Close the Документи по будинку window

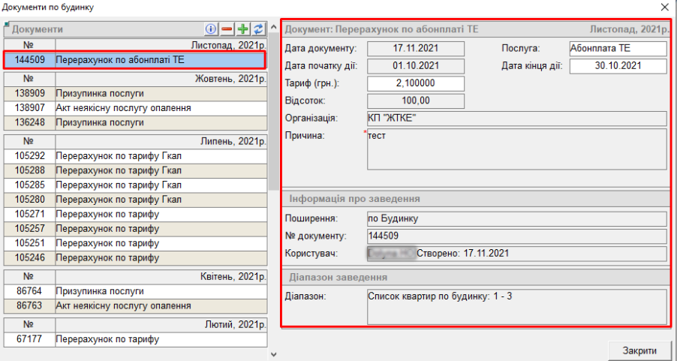(663, 7)
